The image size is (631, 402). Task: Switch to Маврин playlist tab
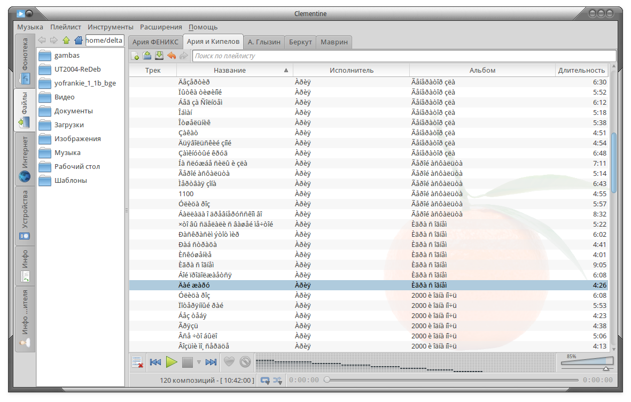tap(334, 42)
